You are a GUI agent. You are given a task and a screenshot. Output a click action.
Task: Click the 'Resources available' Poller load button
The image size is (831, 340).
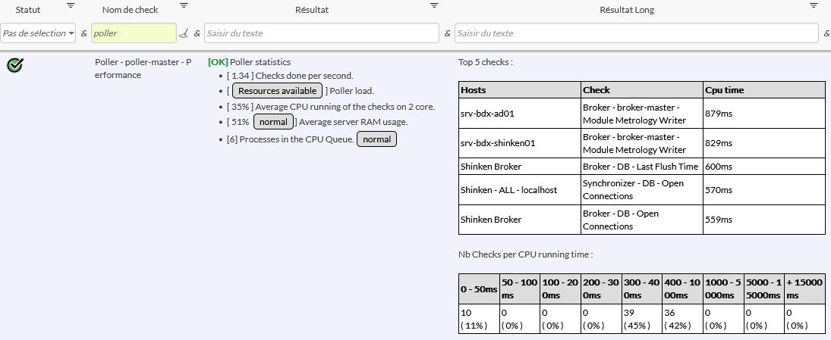click(277, 91)
